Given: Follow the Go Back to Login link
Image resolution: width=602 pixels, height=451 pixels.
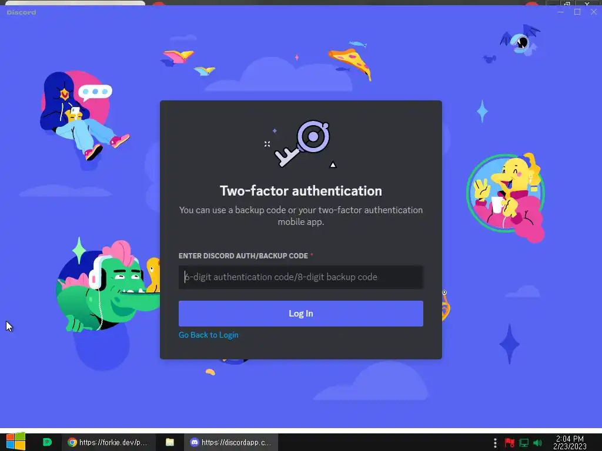Looking at the screenshot, I should (209, 335).
